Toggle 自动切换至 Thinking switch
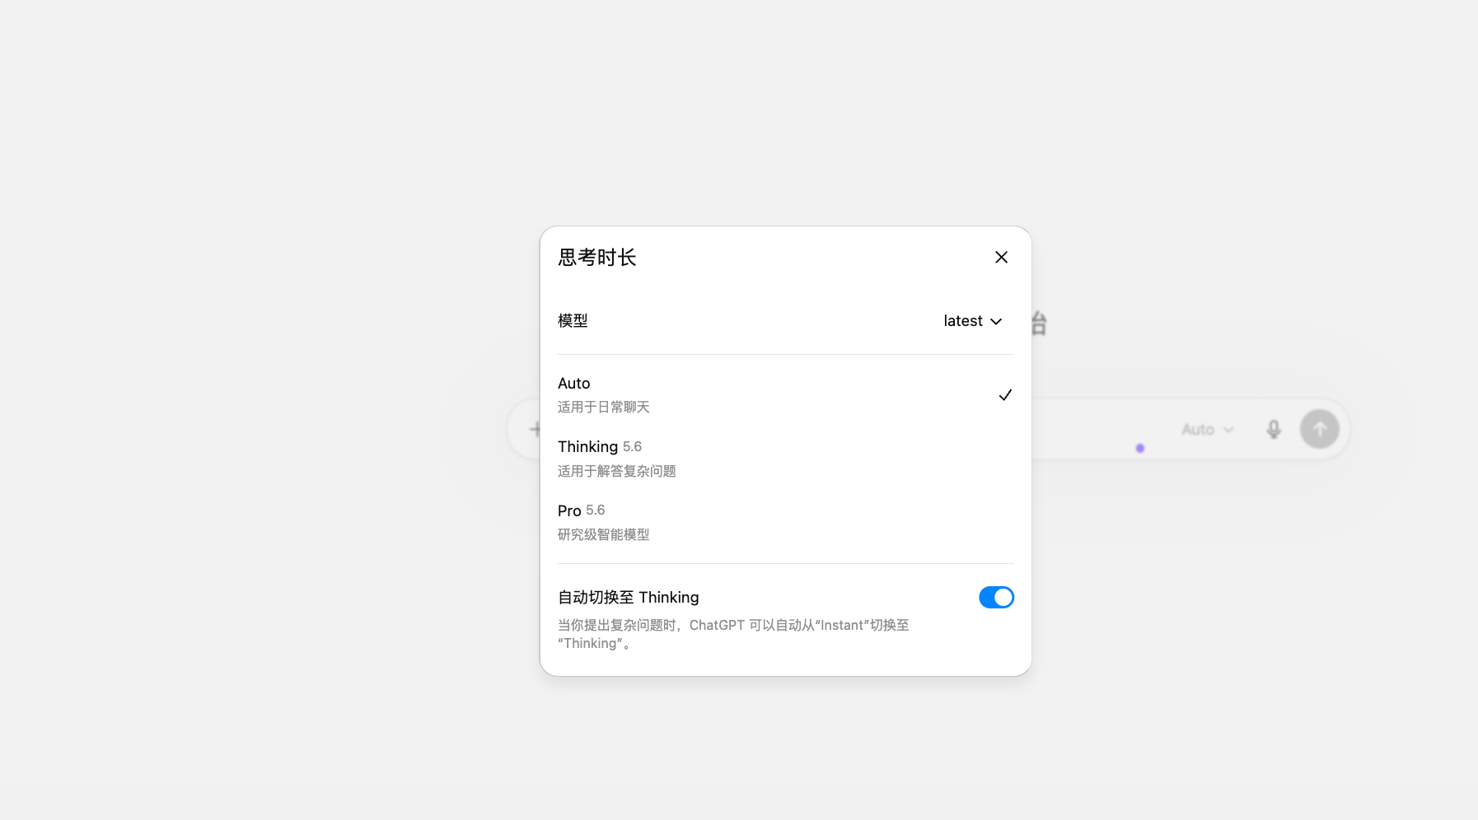This screenshot has height=820, width=1478. [x=996, y=597]
